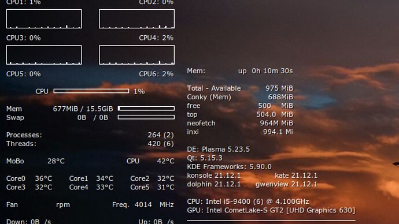Image resolution: width=399 pixels, height=224 pixels.
Task: Click the 'Down: 0B /s' network text
Action: pos(28,222)
